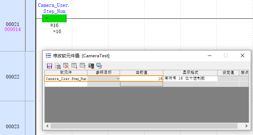
Task: Click the #16 operand under the comparison
Action: tap(54, 26)
